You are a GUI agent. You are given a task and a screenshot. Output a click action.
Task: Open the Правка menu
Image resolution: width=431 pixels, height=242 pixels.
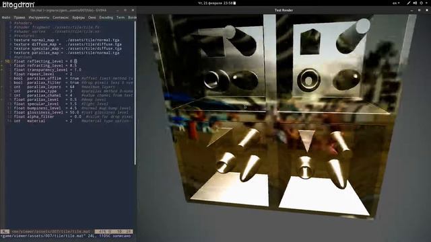pos(20,17)
